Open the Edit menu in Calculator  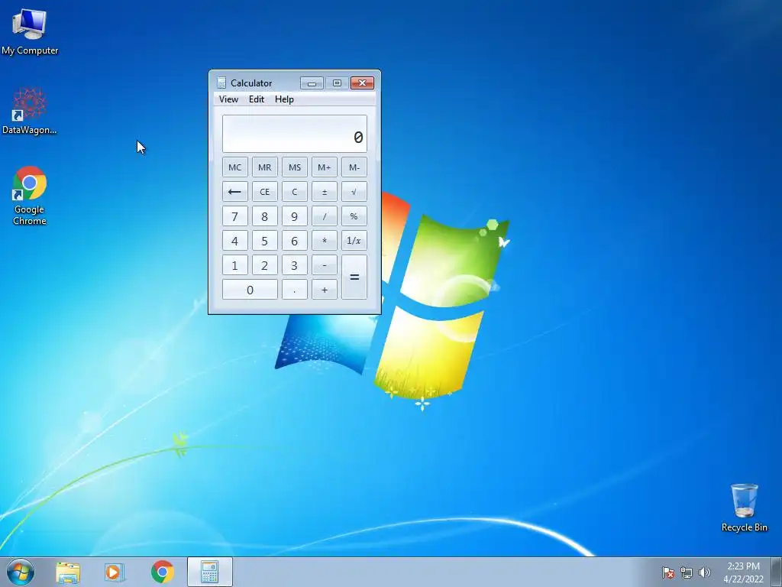[257, 99]
